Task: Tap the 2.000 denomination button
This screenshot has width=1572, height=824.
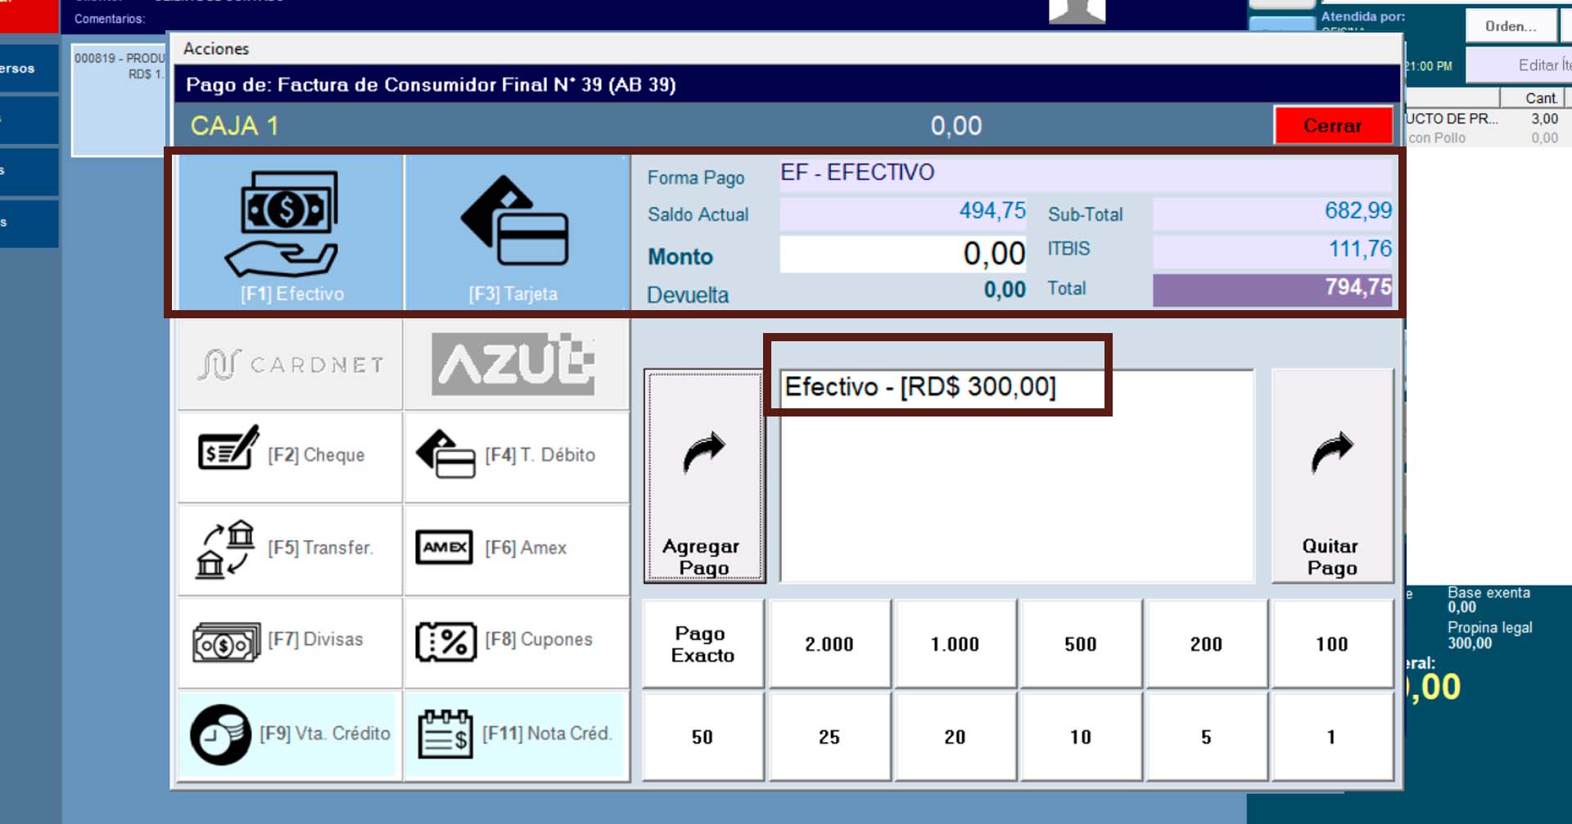Action: tap(829, 645)
